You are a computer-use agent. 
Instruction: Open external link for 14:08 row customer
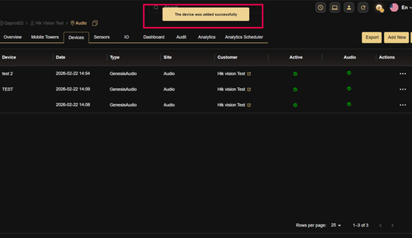pos(249,105)
